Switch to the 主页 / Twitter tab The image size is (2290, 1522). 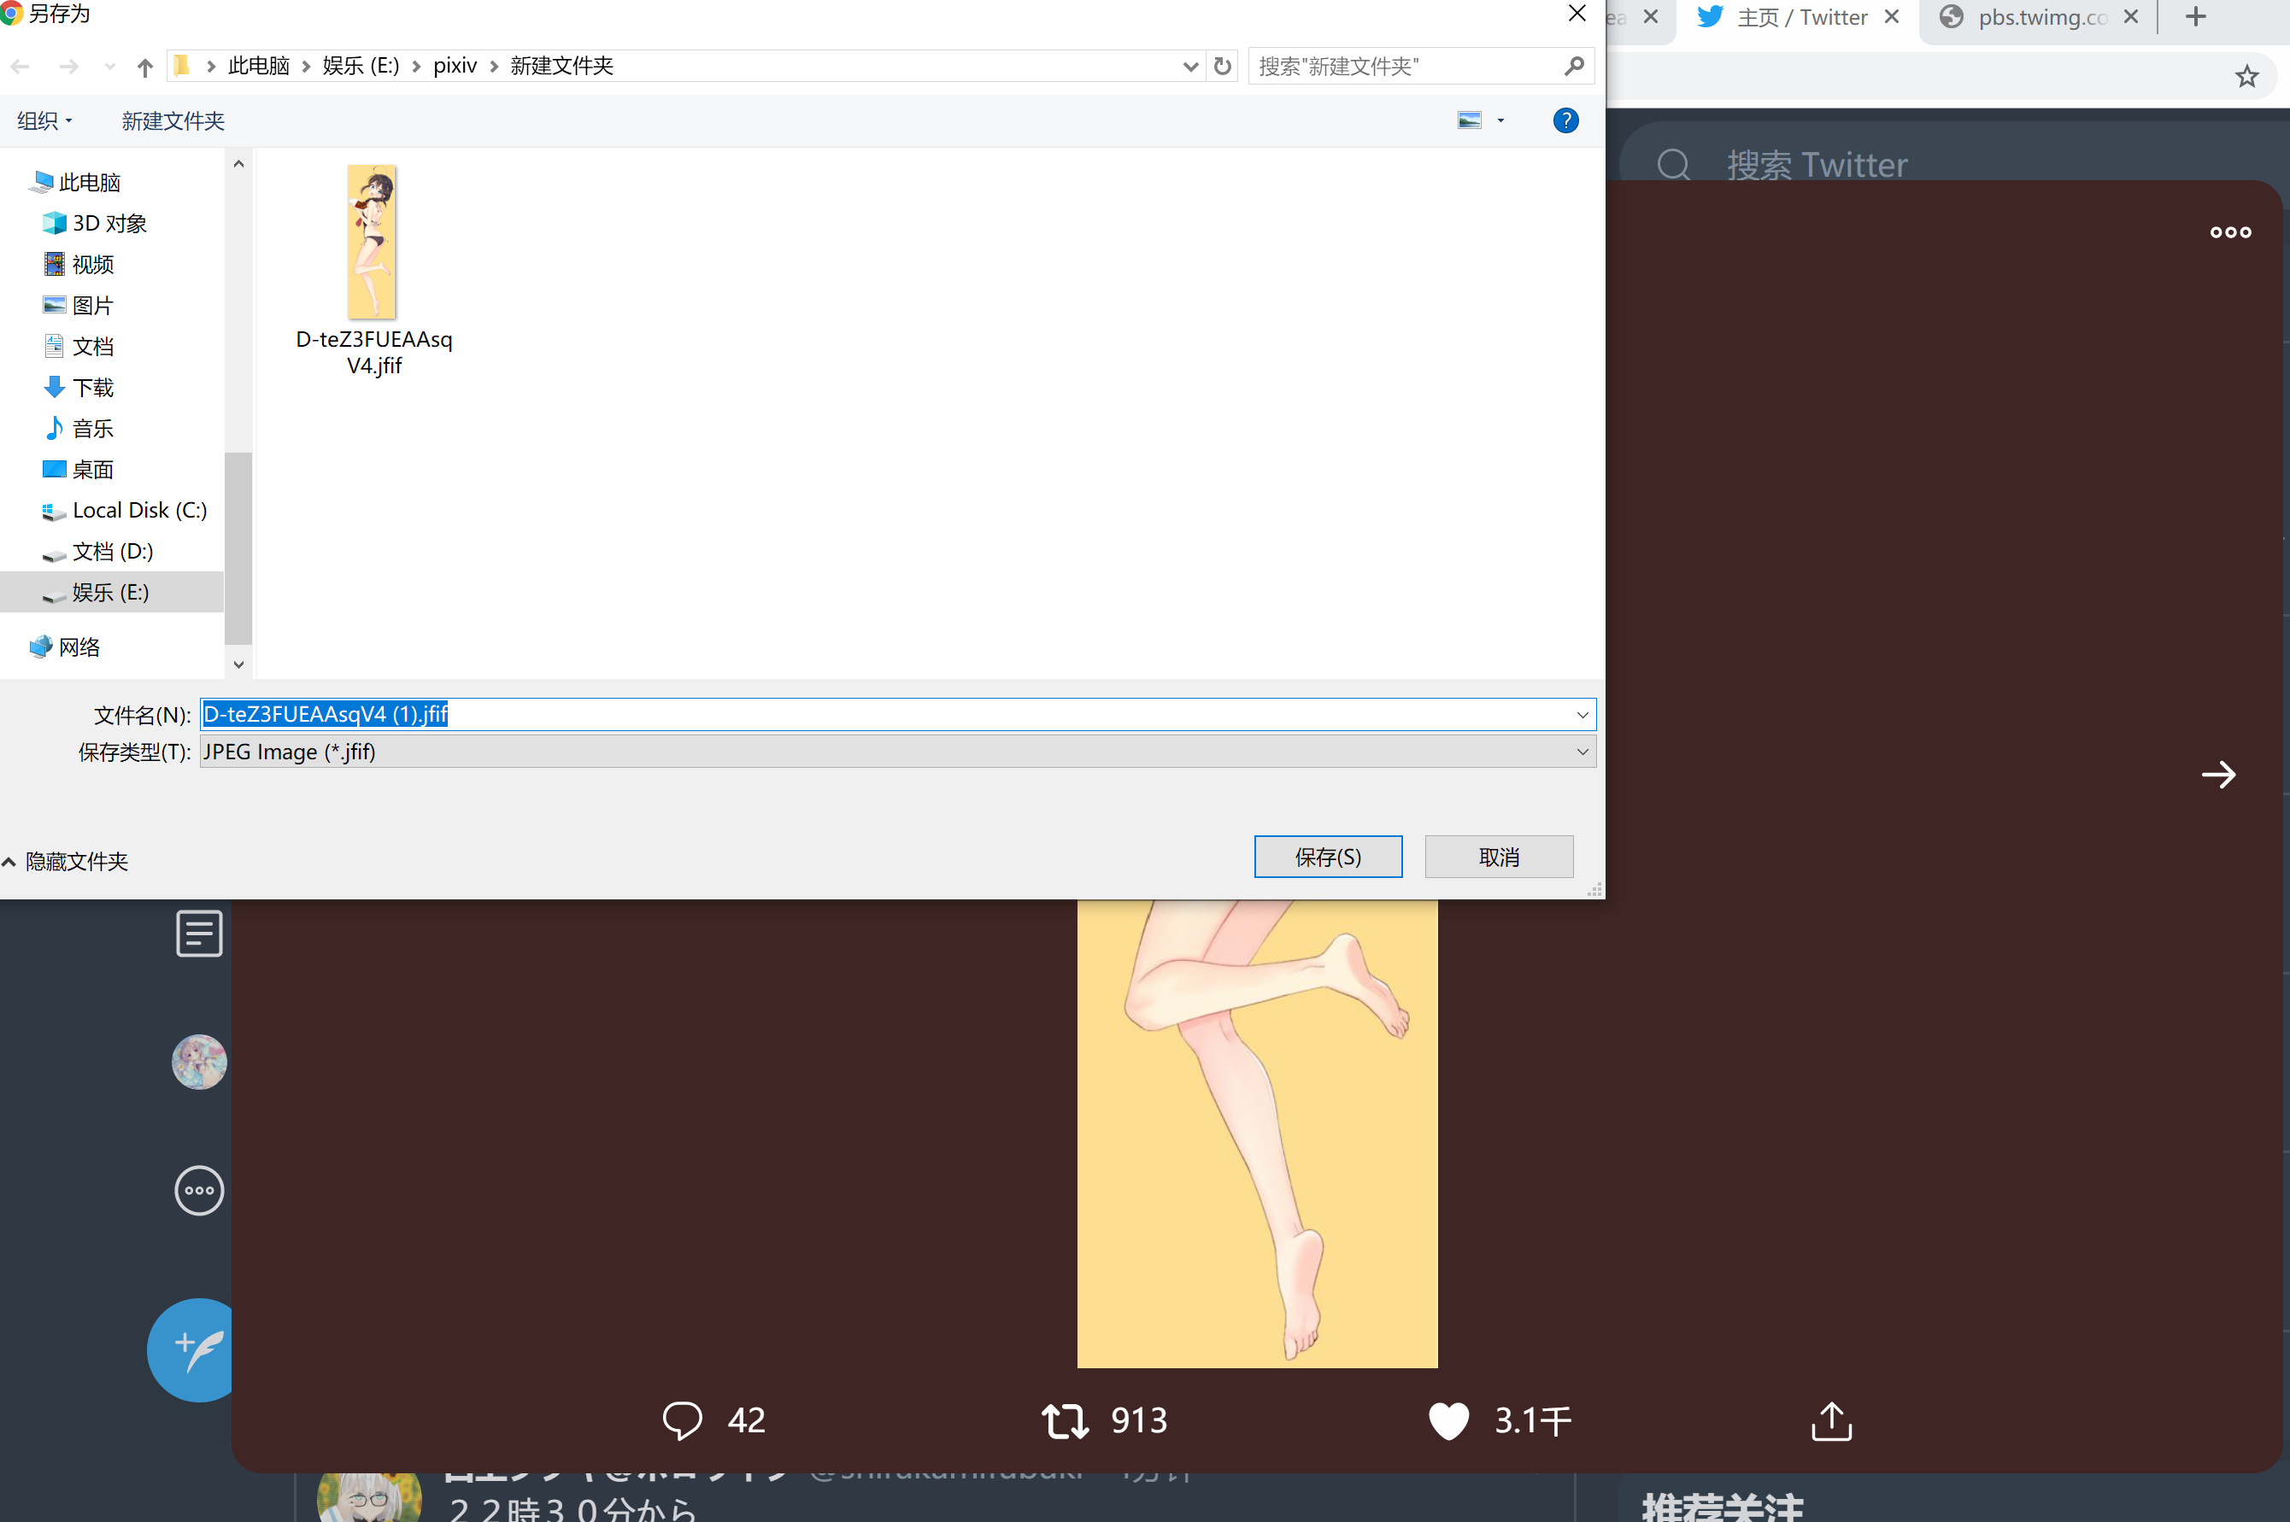[1800, 17]
